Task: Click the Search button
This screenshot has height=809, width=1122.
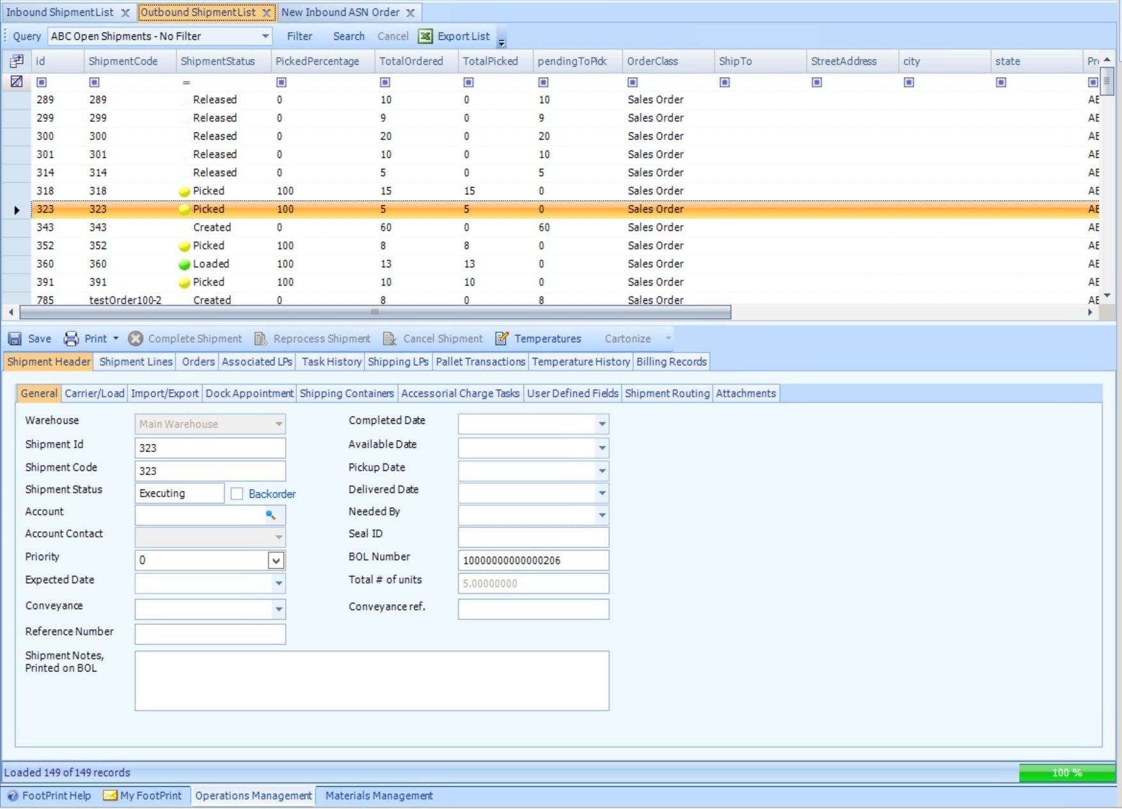Action: tap(349, 36)
